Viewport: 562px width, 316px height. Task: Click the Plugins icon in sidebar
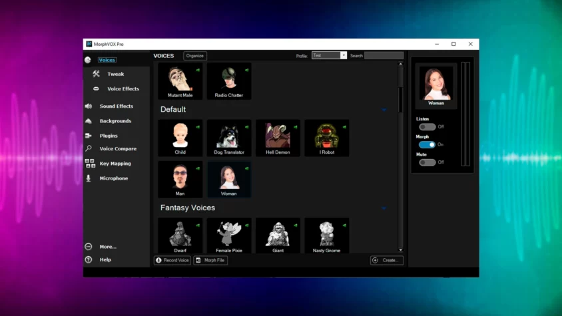tap(89, 136)
